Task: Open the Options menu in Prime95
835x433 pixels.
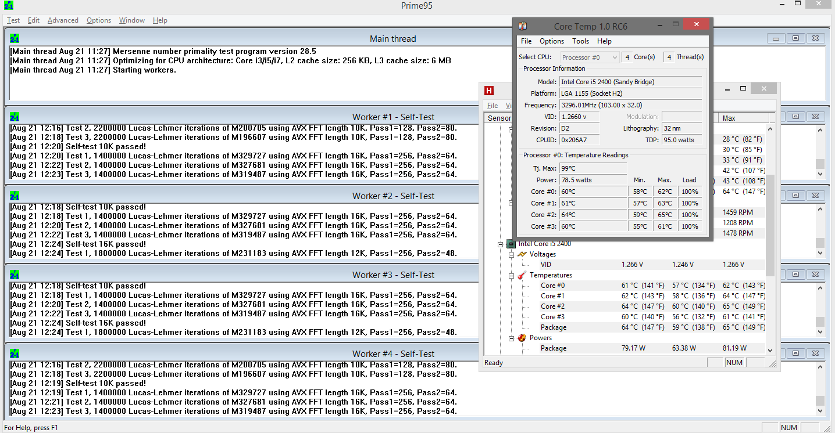Action: click(x=99, y=20)
